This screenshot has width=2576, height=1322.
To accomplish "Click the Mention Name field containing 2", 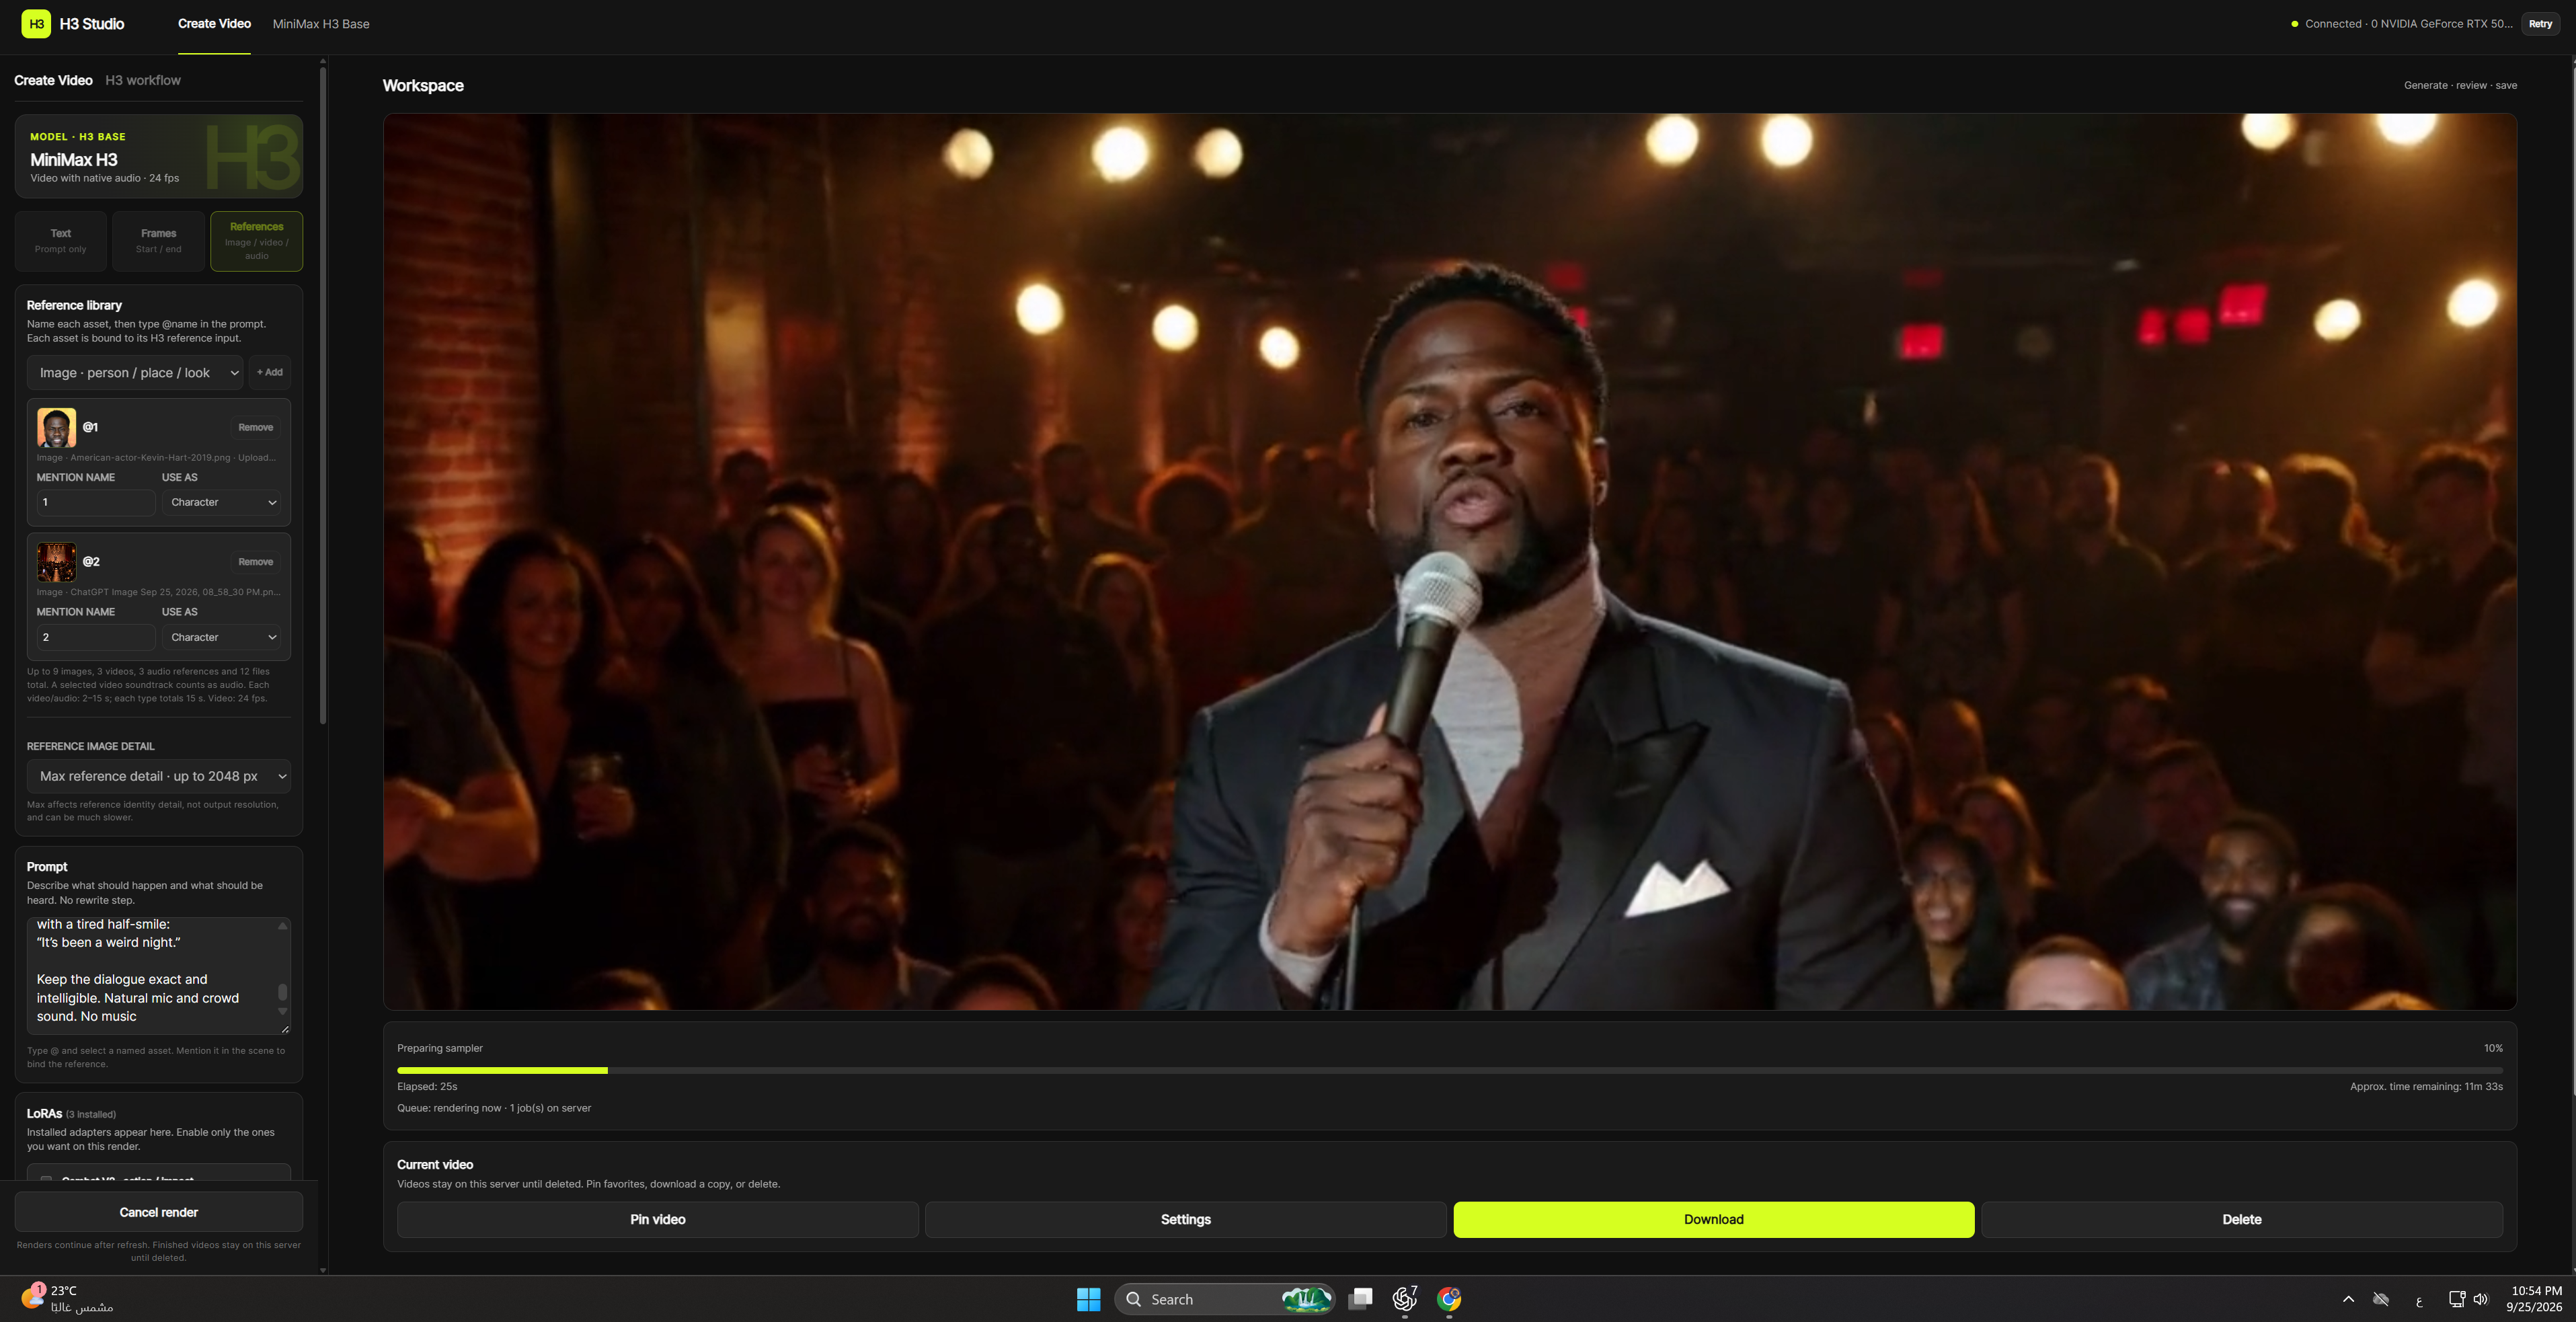I will point(96,637).
